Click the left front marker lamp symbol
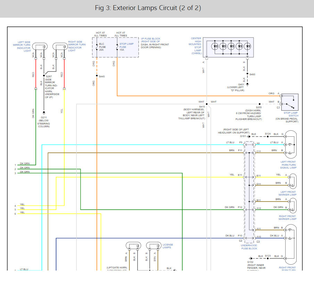The image size is (314, 283). coord(292,181)
